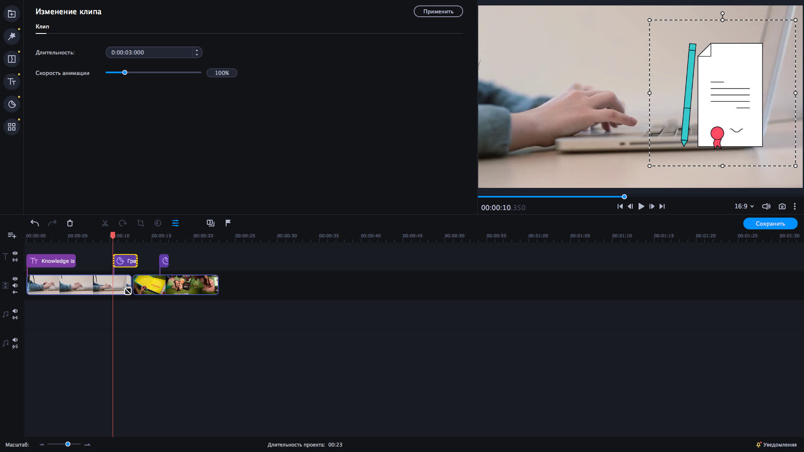Open the Transitions panel in sidebar
This screenshot has height=452, width=804.
(x=12, y=59)
